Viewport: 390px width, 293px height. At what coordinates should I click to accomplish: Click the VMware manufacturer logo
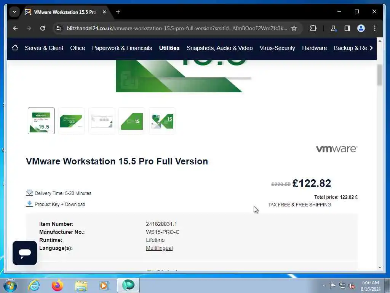tap(337, 149)
